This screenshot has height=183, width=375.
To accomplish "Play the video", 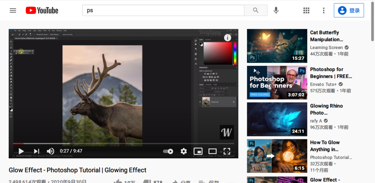I will tap(21, 151).
